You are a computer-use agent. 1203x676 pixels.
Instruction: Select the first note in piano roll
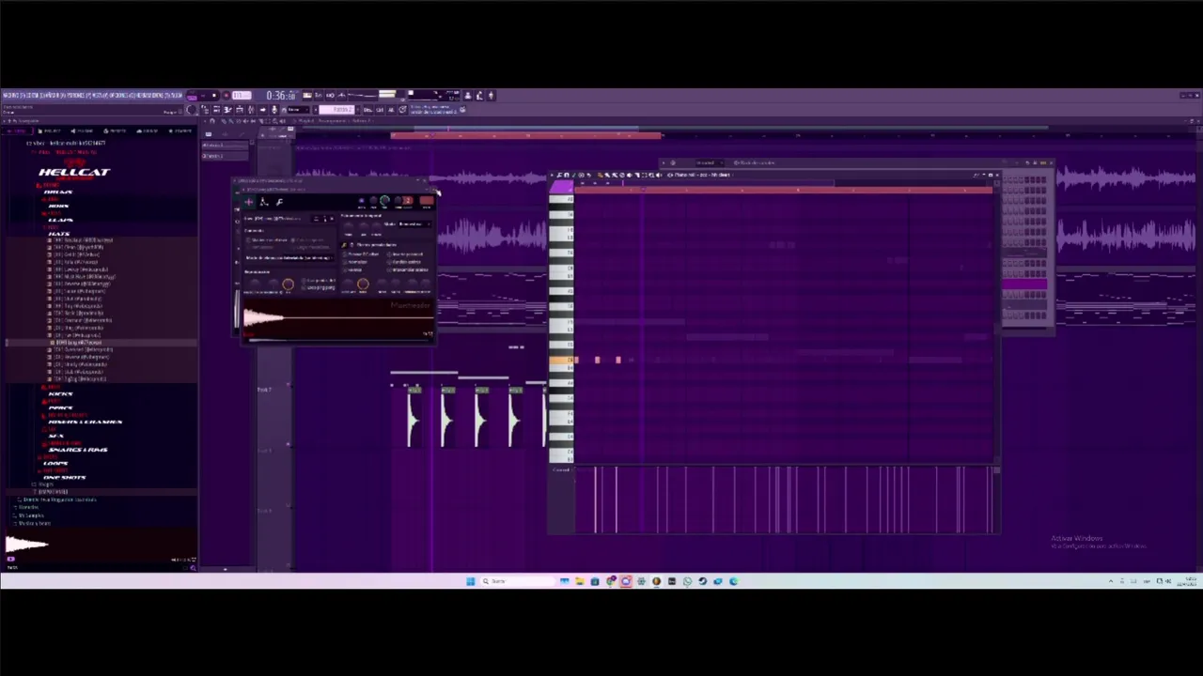(575, 361)
